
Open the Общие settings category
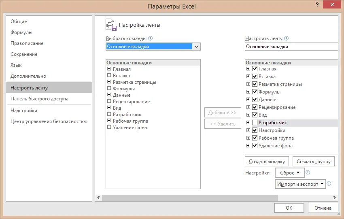coord(49,21)
